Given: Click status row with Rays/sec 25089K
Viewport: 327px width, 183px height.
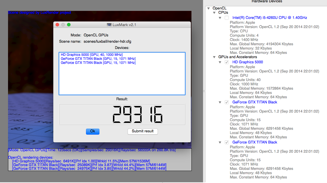Looking at the screenshot, I should [x=89, y=165].
